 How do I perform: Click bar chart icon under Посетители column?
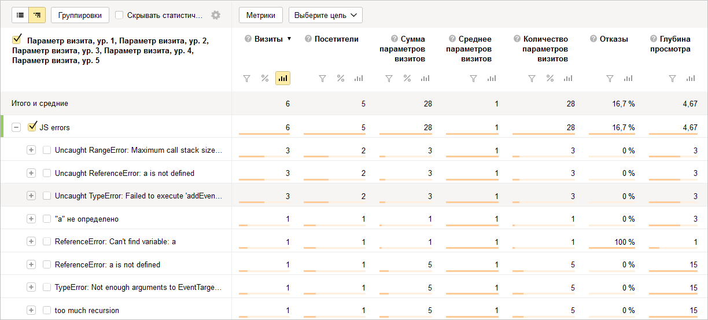[359, 78]
